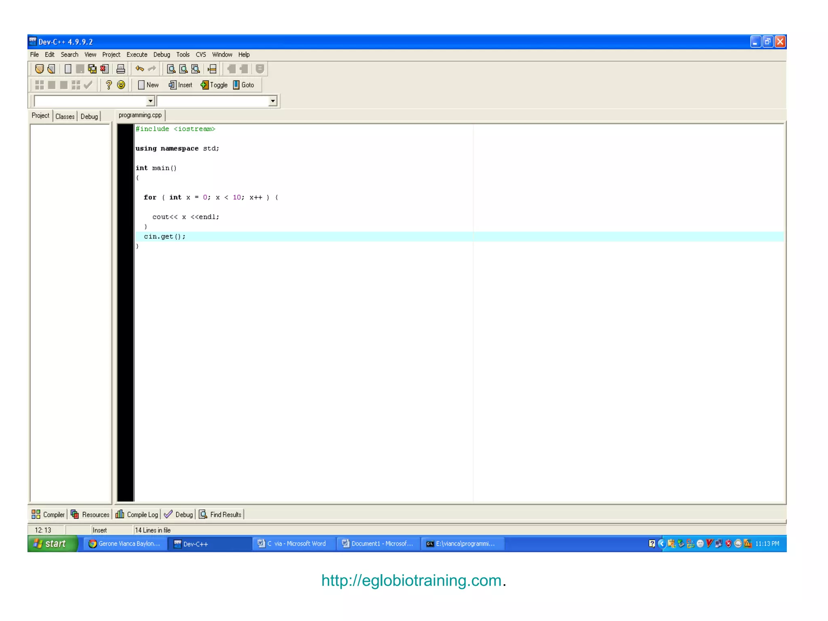Click the Goto line toolbar icon
Screen dimensions: 828x621
(x=212, y=69)
